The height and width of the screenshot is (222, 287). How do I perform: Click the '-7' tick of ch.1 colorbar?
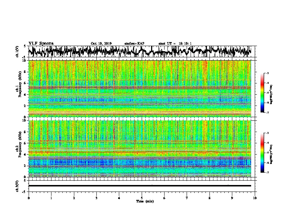pyautogui.click(x=267, y=113)
